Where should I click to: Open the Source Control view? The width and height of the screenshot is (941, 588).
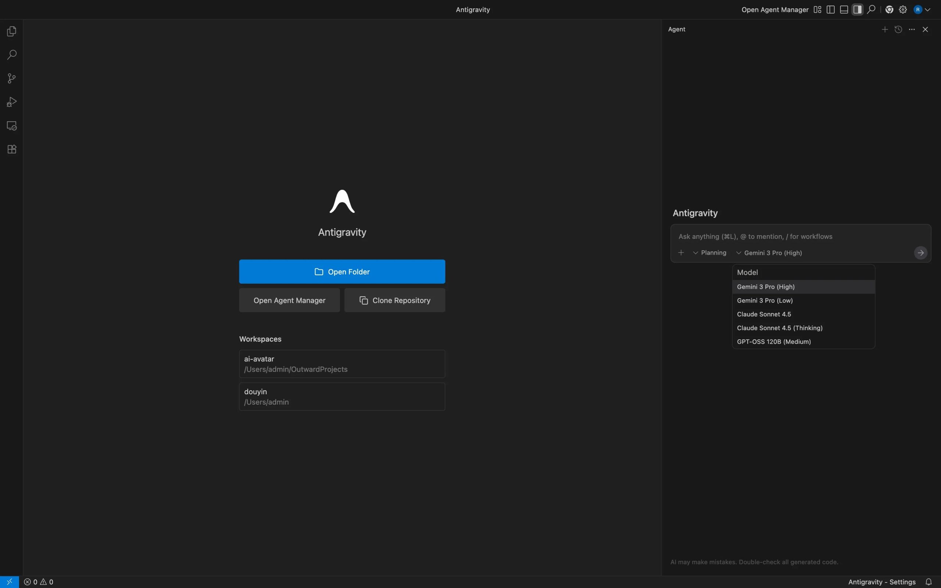[x=12, y=79]
